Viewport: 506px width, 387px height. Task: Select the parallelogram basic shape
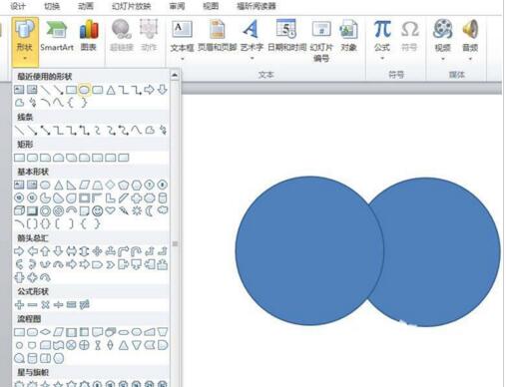(84, 185)
